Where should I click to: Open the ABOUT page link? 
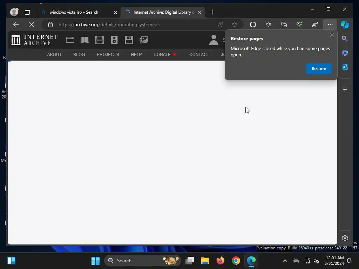54,54
